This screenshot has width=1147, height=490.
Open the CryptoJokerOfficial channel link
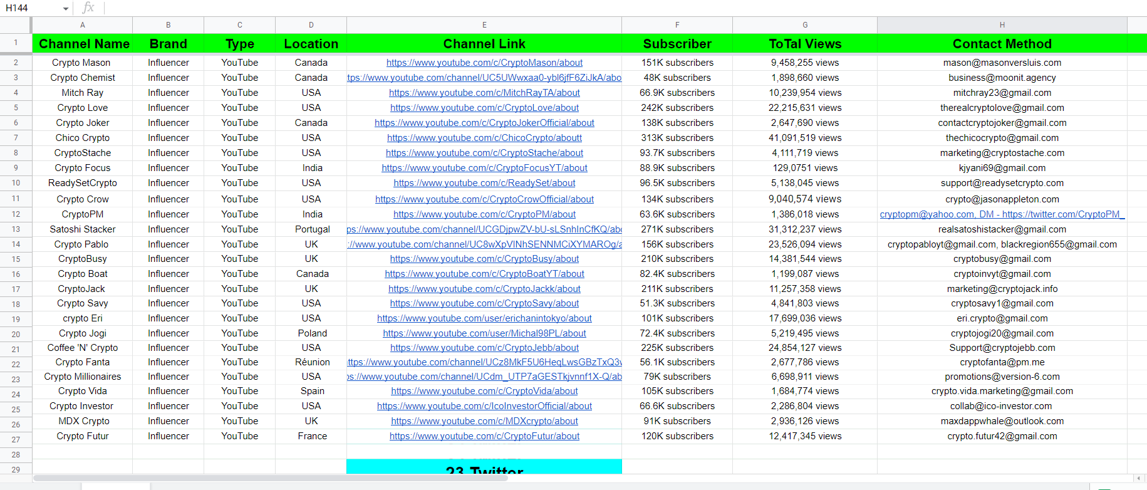pos(484,123)
